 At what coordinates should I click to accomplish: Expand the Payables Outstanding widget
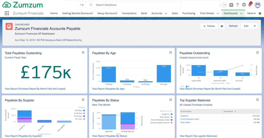pyautogui.click(x=258, y=53)
